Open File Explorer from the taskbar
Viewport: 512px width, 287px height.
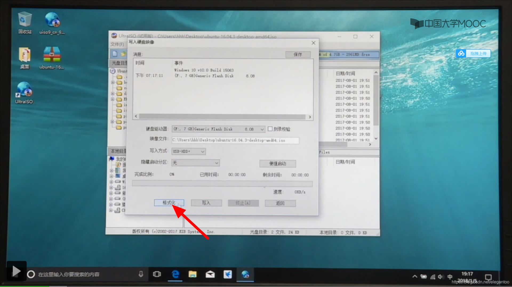(x=192, y=274)
